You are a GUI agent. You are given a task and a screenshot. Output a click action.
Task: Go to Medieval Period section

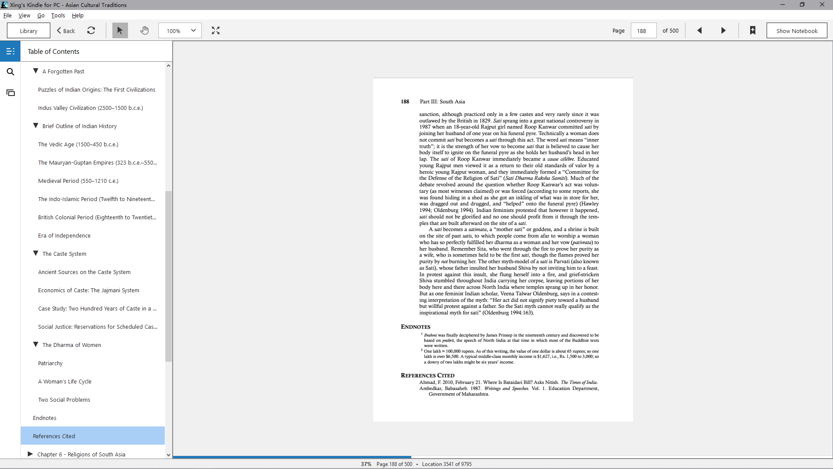(x=78, y=181)
